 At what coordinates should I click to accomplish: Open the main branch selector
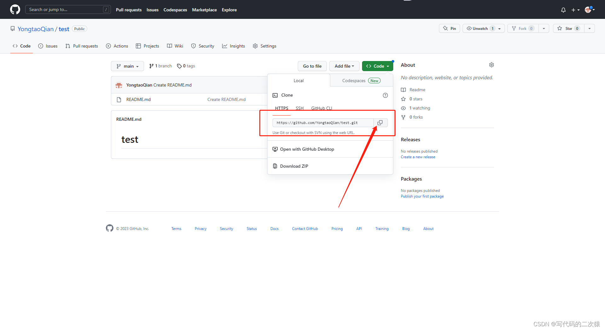(x=127, y=66)
